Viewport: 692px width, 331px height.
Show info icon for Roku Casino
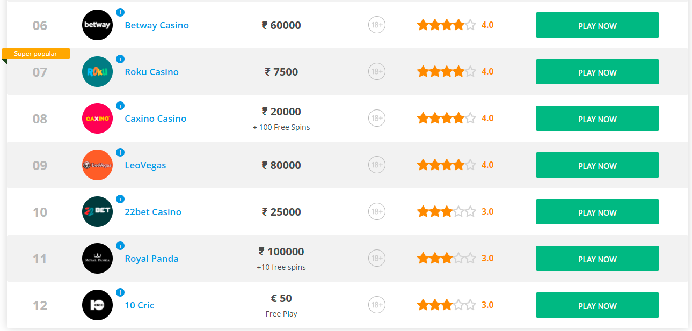(120, 59)
